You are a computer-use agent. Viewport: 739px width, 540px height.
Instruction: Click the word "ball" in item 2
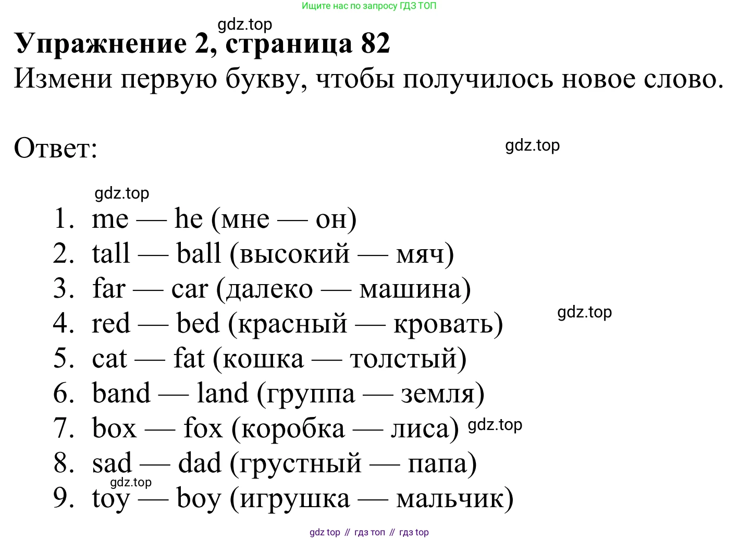tap(199, 254)
